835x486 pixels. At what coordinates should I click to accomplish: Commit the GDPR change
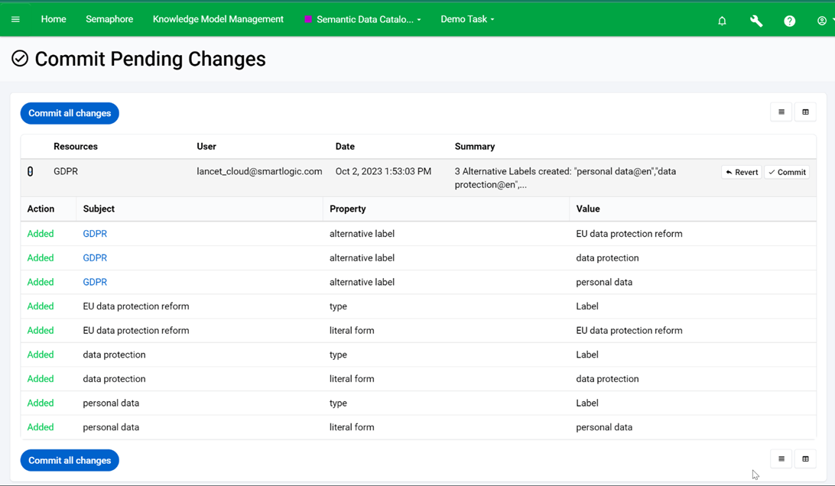787,173
